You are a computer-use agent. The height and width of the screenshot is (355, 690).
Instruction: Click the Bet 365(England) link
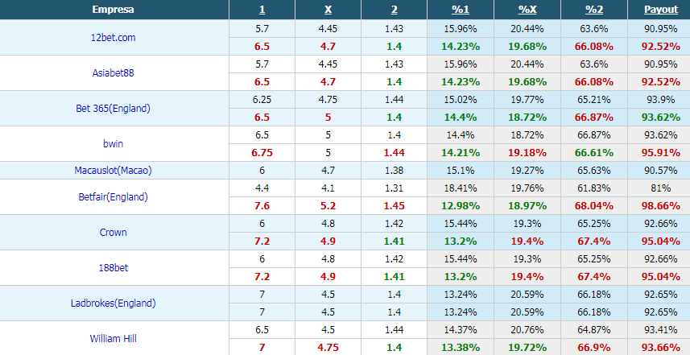(113, 108)
